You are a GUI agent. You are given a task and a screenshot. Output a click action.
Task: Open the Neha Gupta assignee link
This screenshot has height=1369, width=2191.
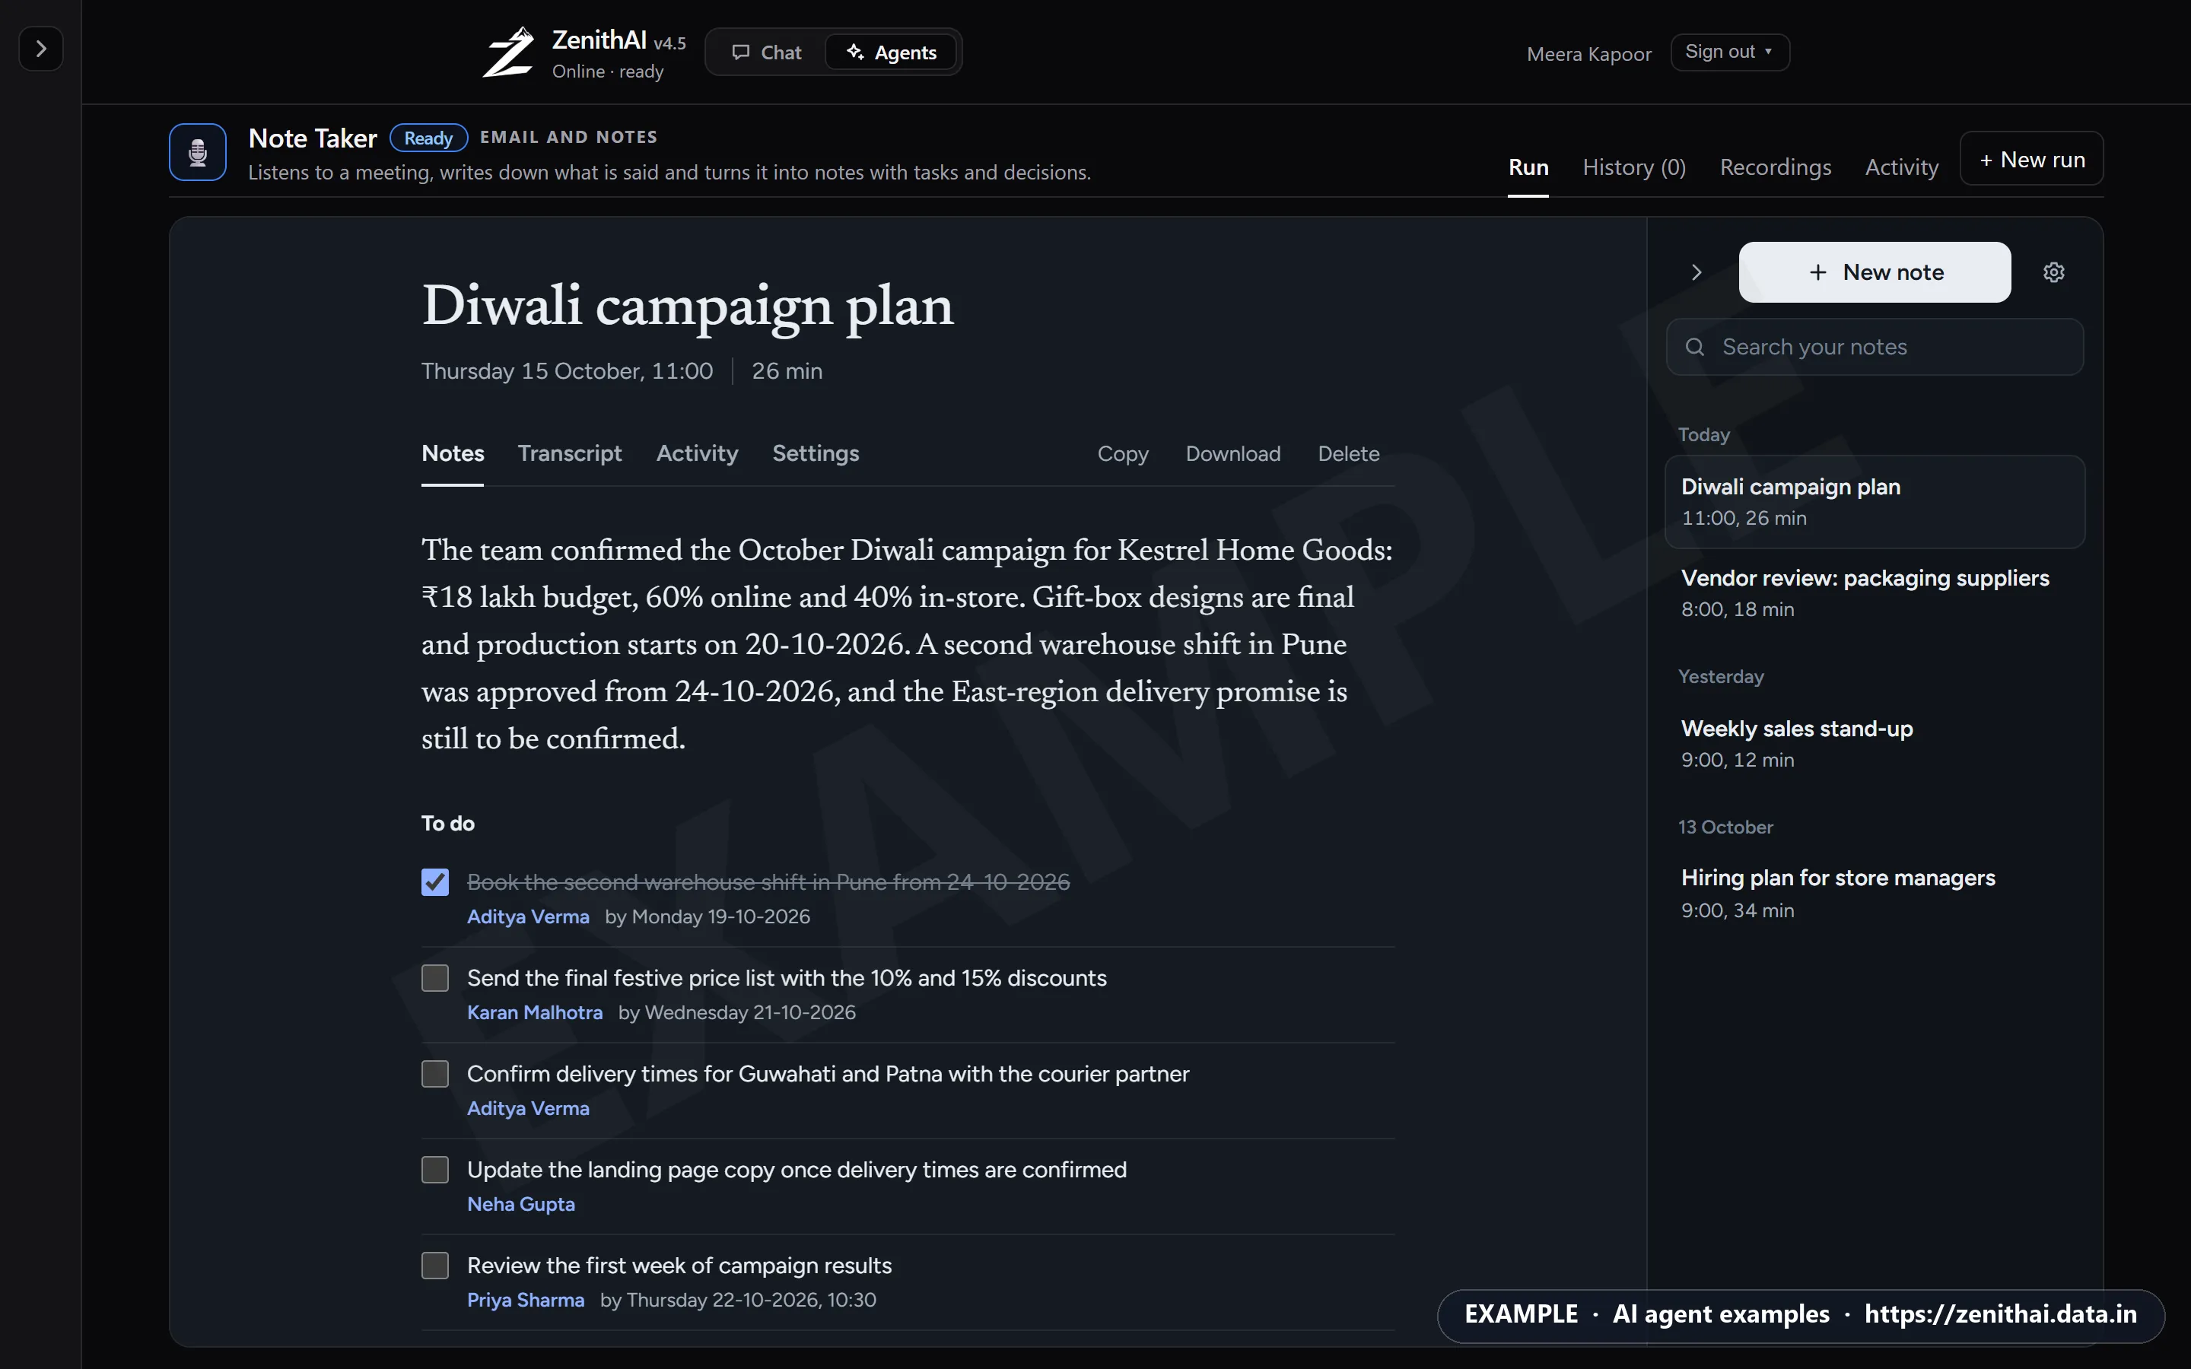tap(520, 1204)
